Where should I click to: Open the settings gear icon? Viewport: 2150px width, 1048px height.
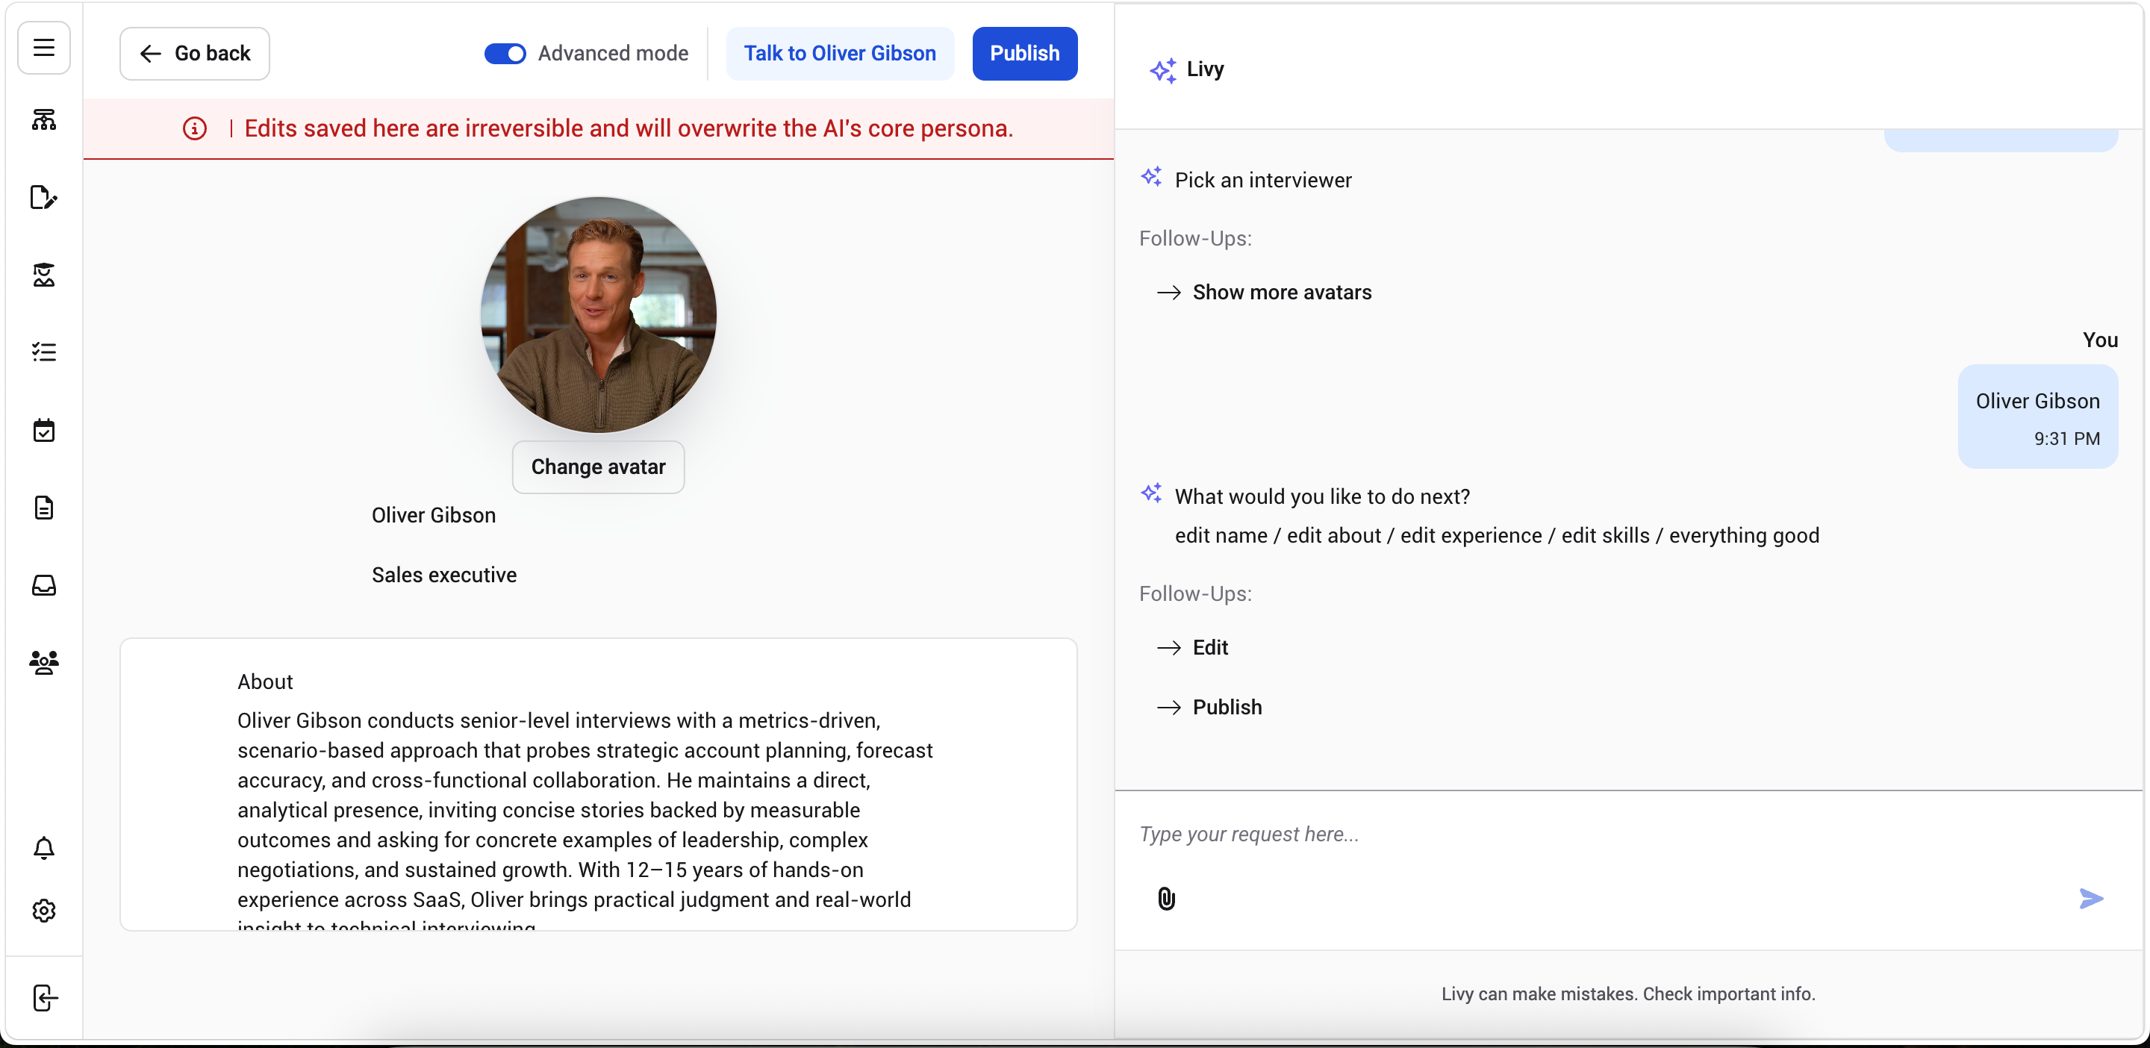point(43,911)
